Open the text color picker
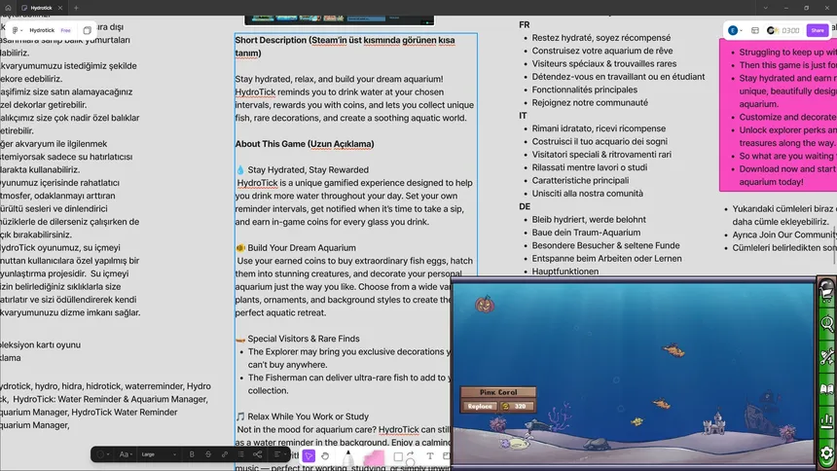The image size is (837, 471). coord(102,454)
